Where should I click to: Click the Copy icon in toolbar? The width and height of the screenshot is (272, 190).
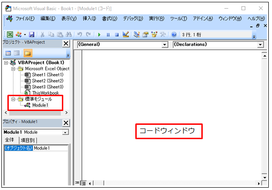51,35
